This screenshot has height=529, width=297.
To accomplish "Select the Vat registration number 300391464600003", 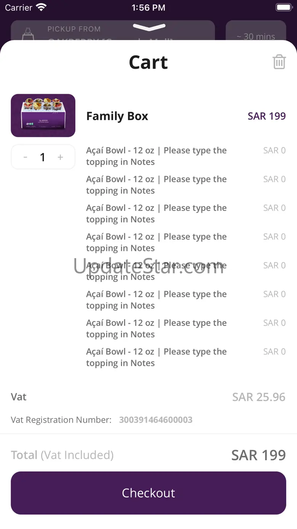I will point(156,420).
